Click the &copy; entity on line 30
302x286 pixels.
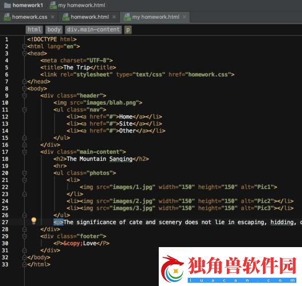coord(73,244)
